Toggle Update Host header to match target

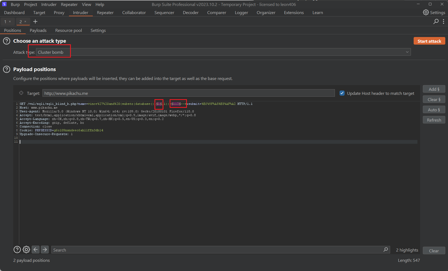point(342,93)
